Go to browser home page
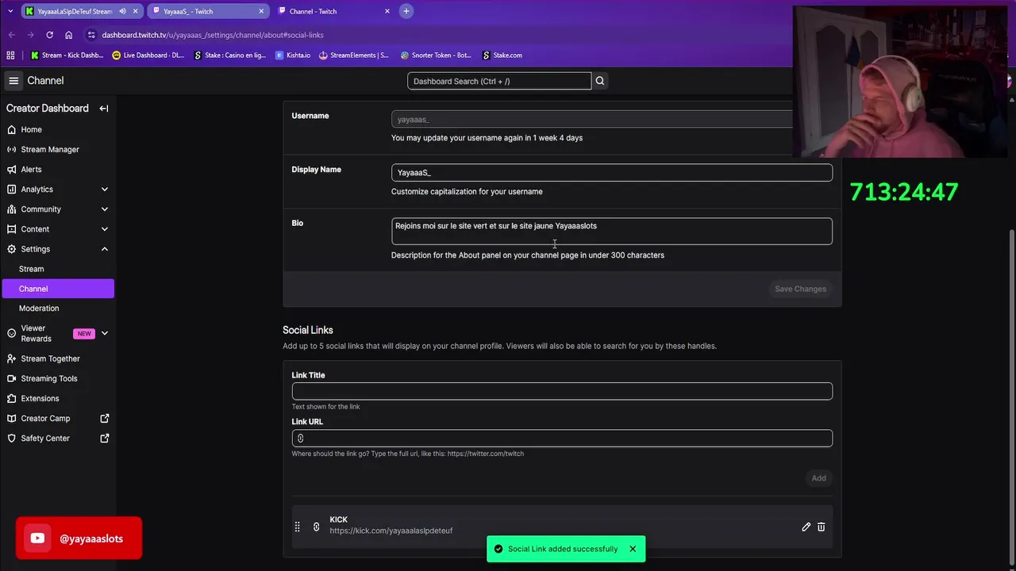1016x571 pixels. click(68, 35)
